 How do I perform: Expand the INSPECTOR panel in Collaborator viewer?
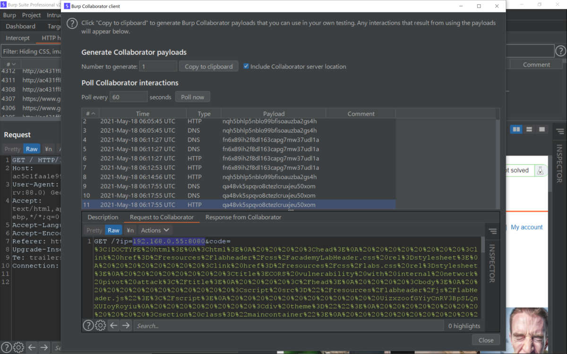pos(492,263)
